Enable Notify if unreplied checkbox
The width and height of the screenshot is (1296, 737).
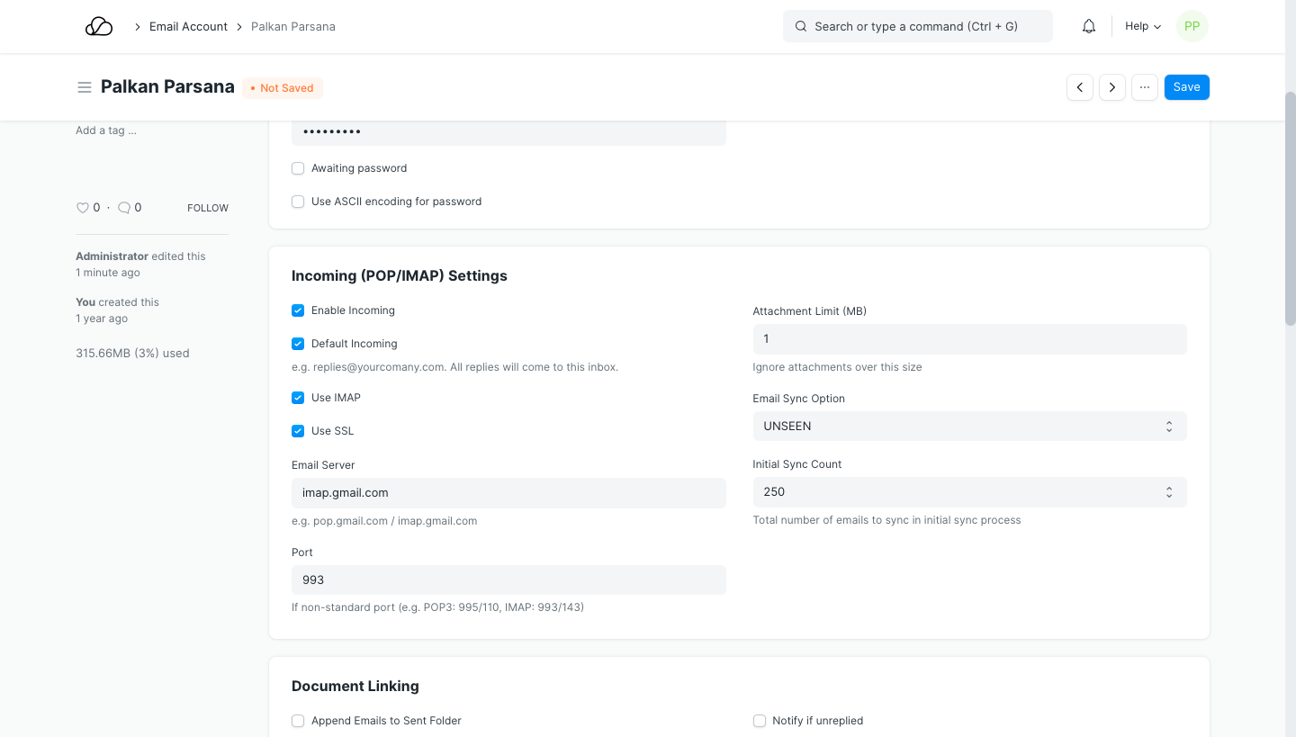click(760, 721)
